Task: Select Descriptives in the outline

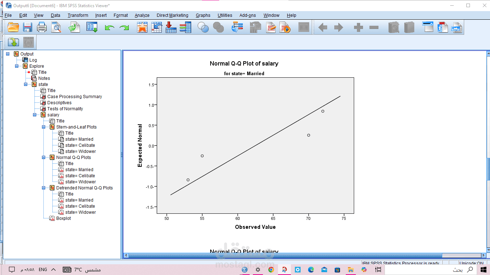Action: (x=60, y=102)
